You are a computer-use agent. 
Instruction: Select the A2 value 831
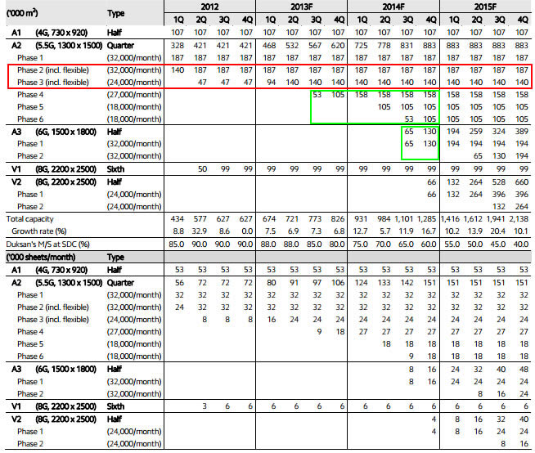tap(407, 45)
